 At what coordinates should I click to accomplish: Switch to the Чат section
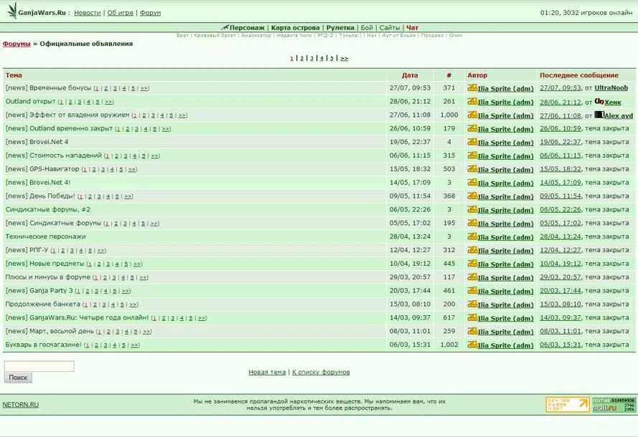tap(412, 28)
